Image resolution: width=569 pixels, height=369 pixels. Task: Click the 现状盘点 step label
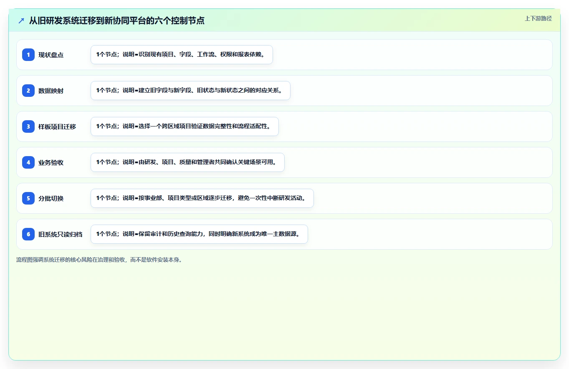click(x=51, y=55)
